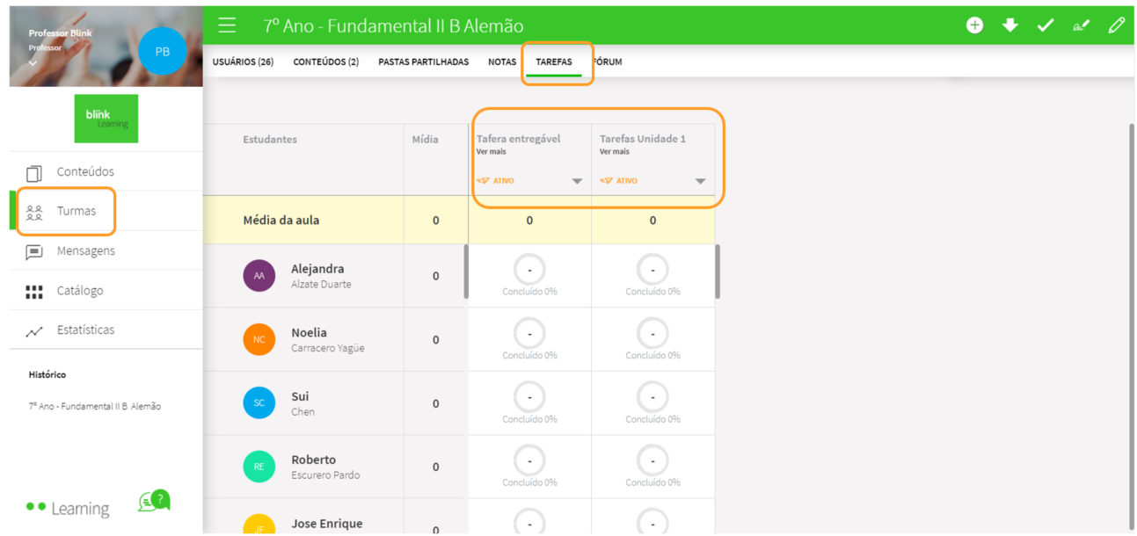The width and height of the screenshot is (1137, 536).
Task: Open Conteúdos in the sidebar
Action: pyautogui.click(x=85, y=172)
